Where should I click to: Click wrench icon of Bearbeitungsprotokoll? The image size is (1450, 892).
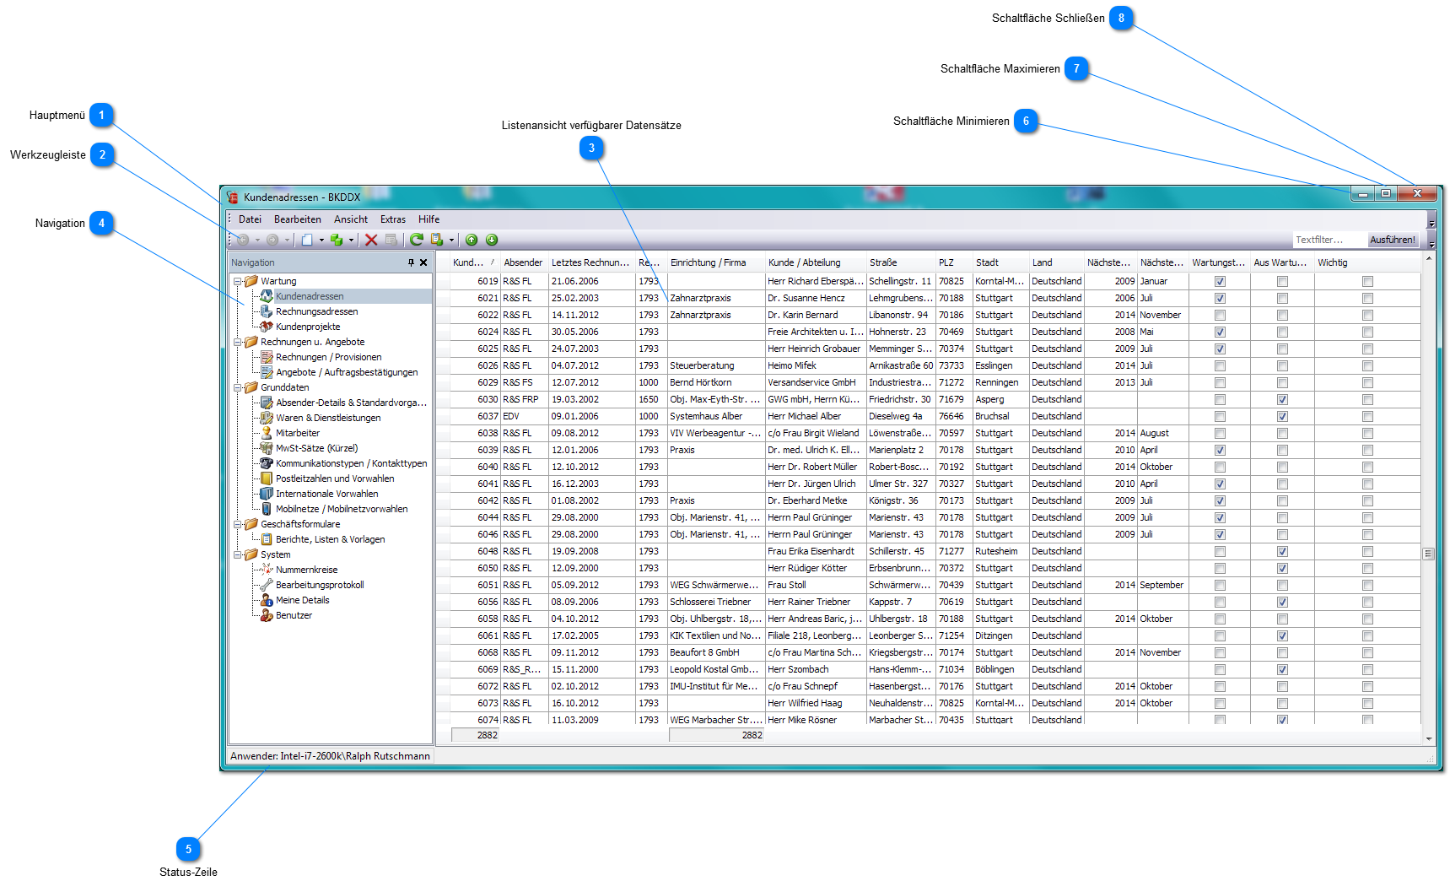pos(267,585)
